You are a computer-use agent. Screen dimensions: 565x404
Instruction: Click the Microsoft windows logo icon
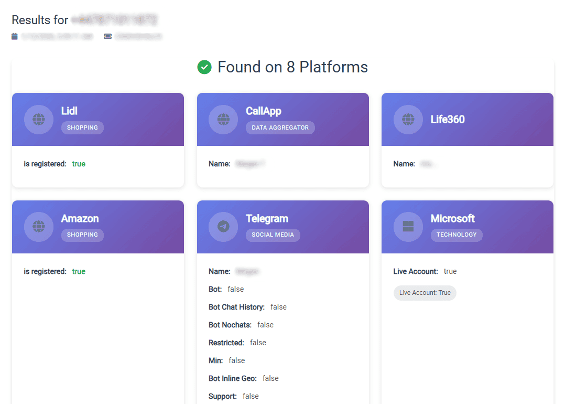[x=408, y=227]
